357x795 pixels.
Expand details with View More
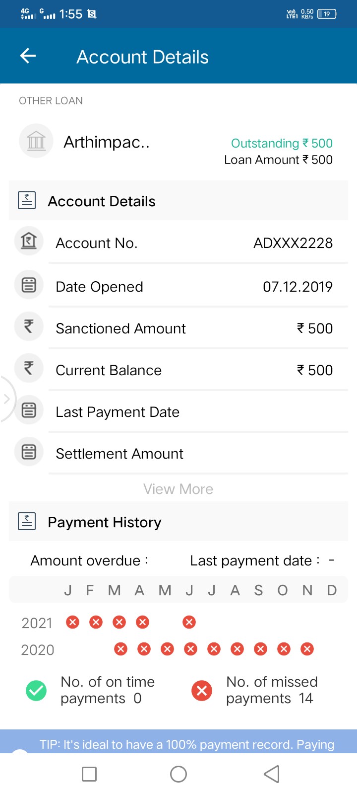click(x=178, y=489)
